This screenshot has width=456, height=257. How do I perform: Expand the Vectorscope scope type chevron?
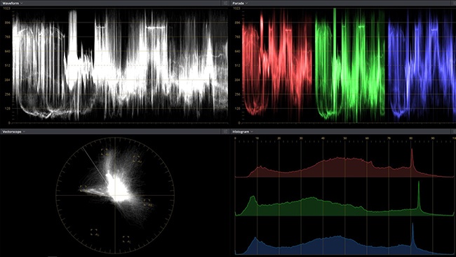pos(24,132)
